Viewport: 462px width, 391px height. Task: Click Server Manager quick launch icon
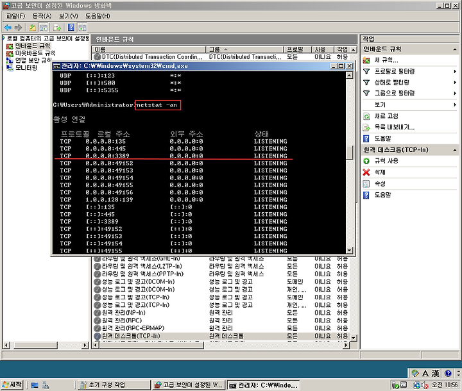[45, 385]
